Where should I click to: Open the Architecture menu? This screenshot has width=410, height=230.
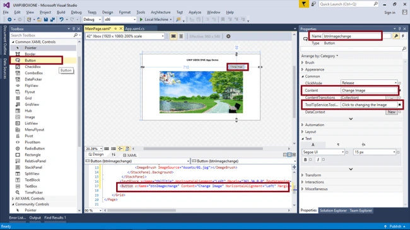pyautogui.click(x=161, y=12)
